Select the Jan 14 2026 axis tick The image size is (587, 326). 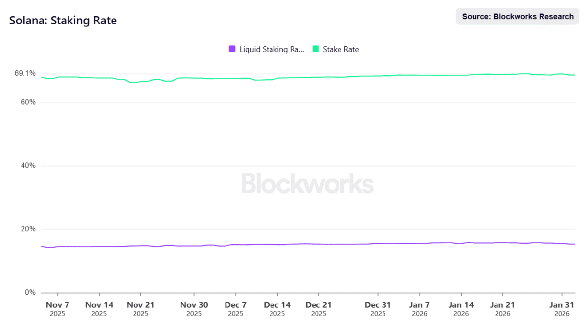click(x=461, y=308)
